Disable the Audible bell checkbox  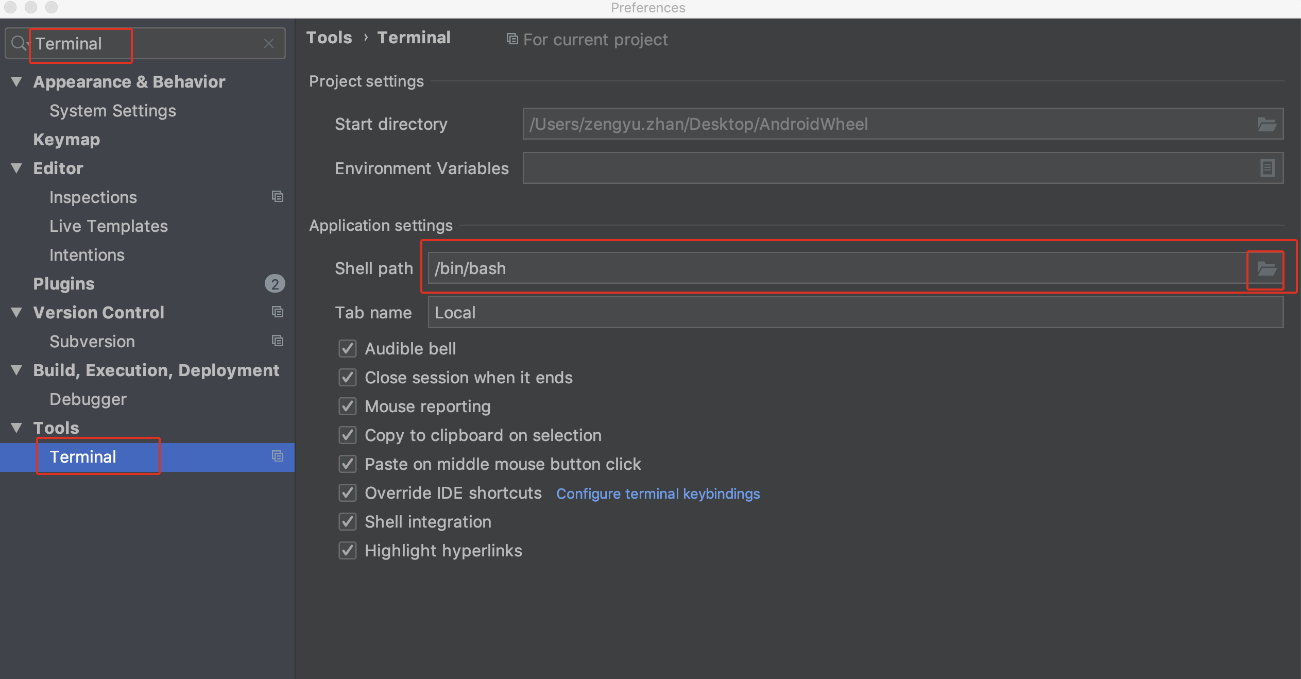point(348,349)
